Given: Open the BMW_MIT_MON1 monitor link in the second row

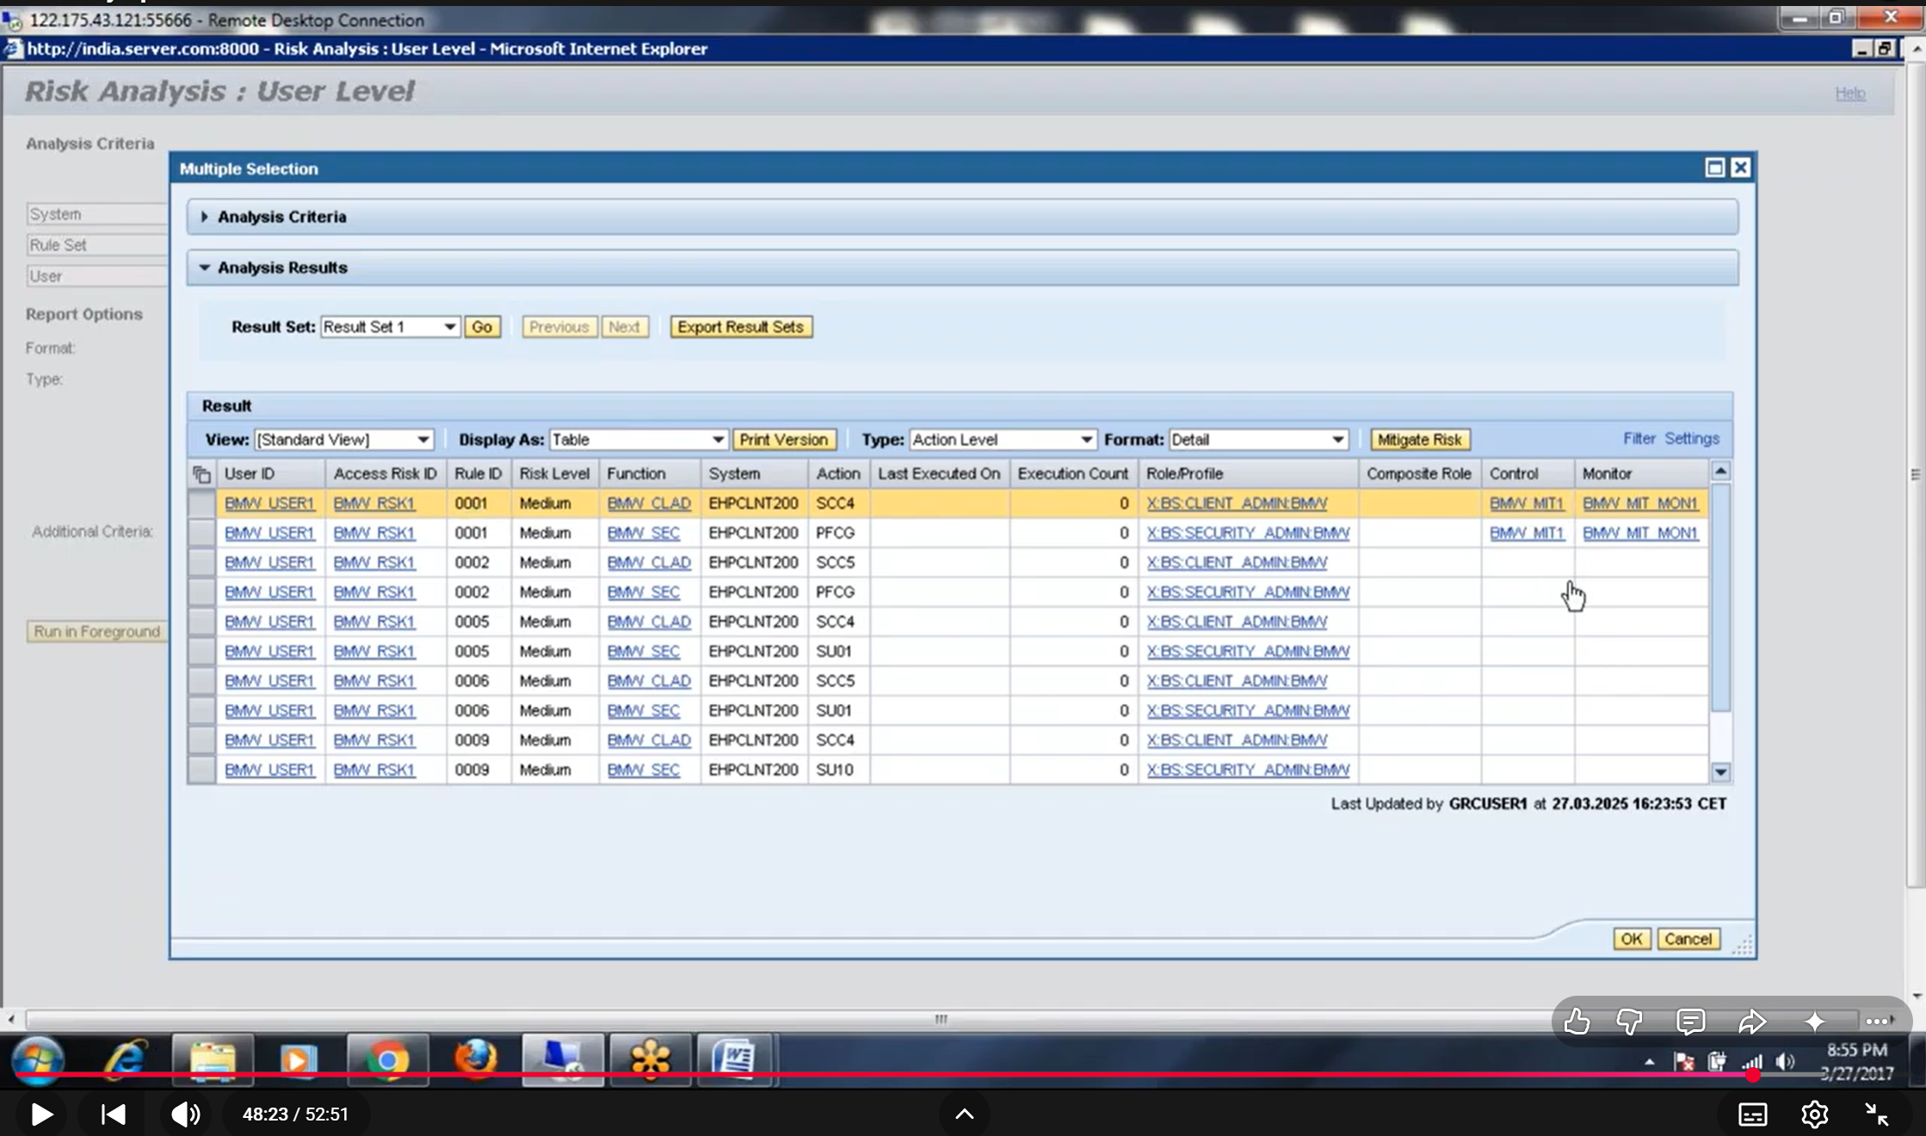Looking at the screenshot, I should (x=1640, y=534).
